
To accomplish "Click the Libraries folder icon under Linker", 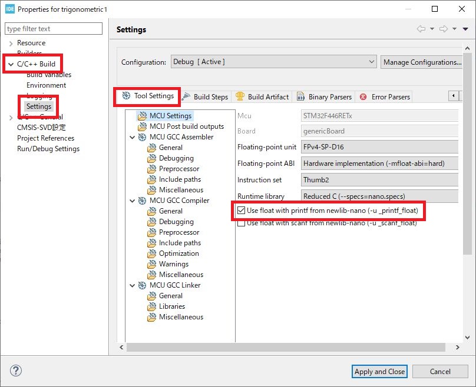I will 152,306.
